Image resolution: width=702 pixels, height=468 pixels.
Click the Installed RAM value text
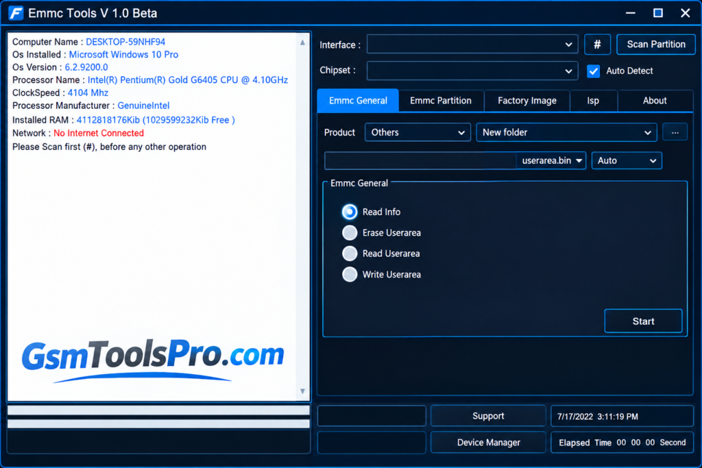[156, 120]
